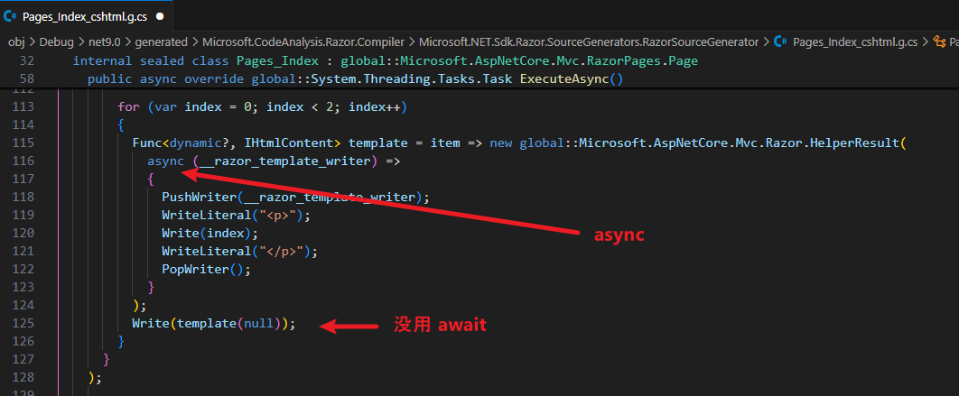Click sticky scroll line for Pages_Index class
The width and height of the screenshot is (959, 396).
point(479,61)
